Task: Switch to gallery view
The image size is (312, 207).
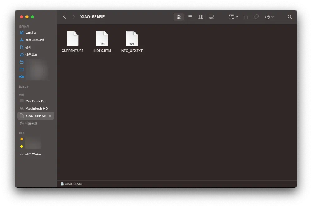Action: tap(211, 17)
